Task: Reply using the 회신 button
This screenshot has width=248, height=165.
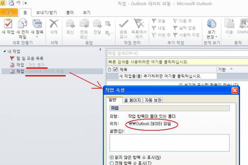Action: coord(70,26)
